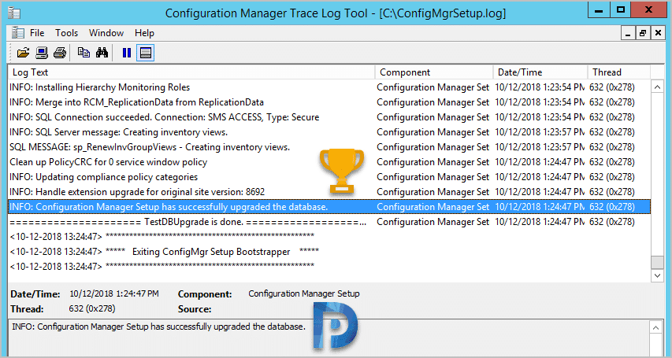Click the log list scrollbar thumb
Image resolution: width=672 pixels, height=358 pixels.
pyautogui.click(x=657, y=262)
